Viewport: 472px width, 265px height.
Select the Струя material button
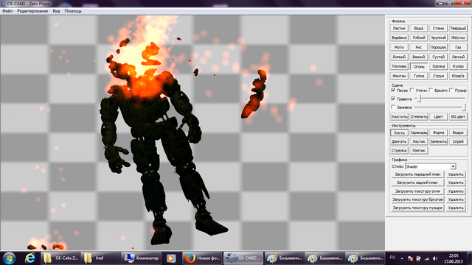click(438, 76)
